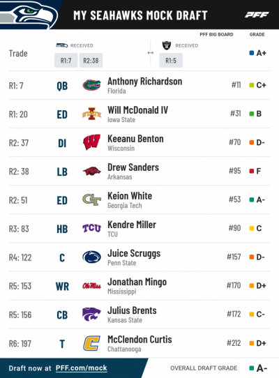Click the red F grade swatch
The width and height of the screenshot is (279, 378).
pos(252,171)
